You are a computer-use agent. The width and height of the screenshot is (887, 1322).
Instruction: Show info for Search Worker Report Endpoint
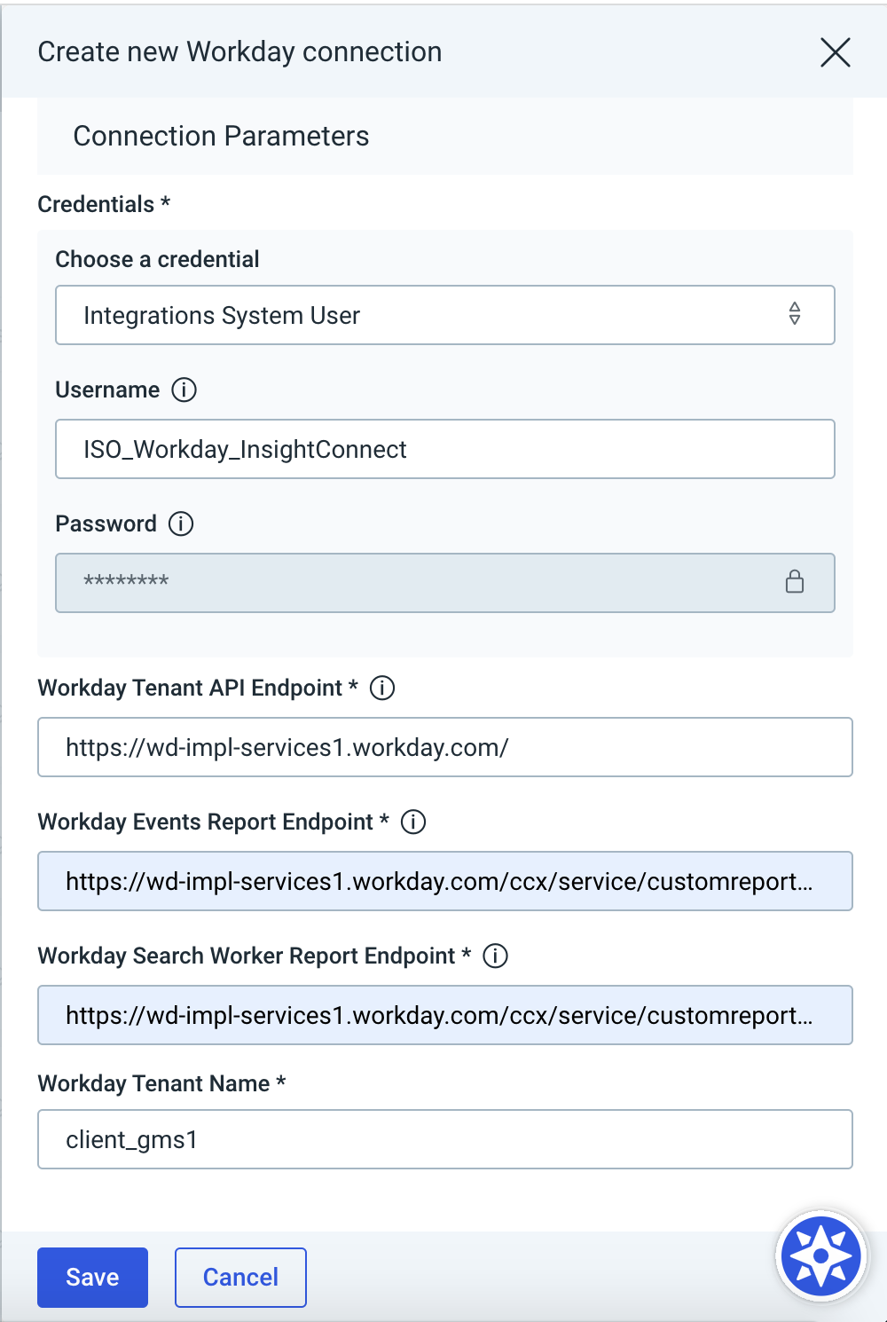[x=495, y=956]
